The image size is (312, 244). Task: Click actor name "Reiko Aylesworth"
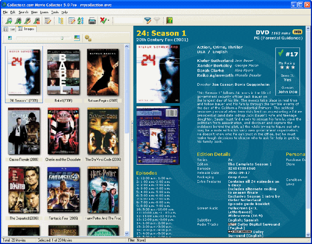215,76
